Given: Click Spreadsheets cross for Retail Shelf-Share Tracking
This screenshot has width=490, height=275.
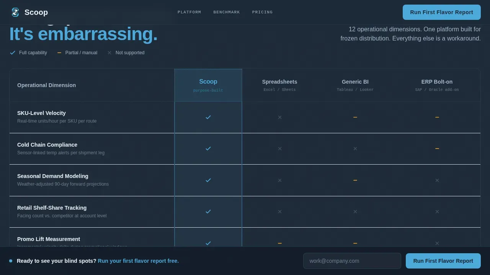Looking at the screenshot, I should pyautogui.click(x=280, y=212).
